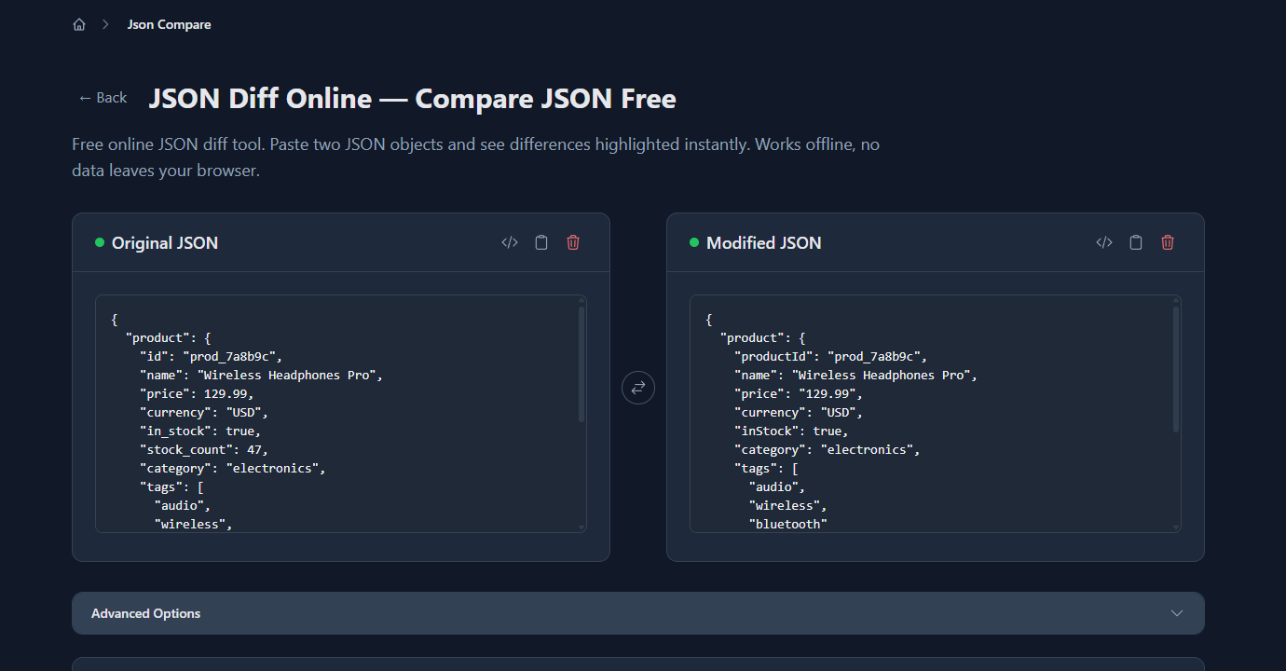The height and width of the screenshot is (671, 1286).
Task: Click the JSON Diff Online page title
Action: click(413, 98)
